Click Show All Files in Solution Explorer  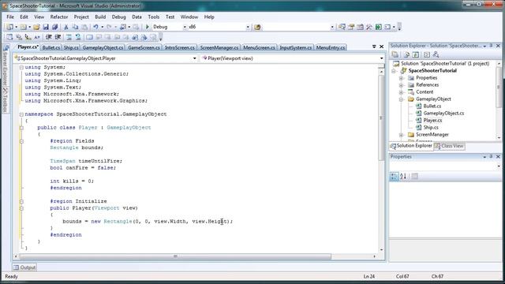pyautogui.click(x=407, y=54)
